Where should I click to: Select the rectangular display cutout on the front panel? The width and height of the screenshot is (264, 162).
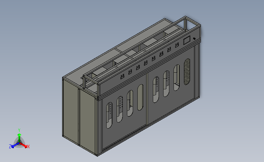click(187, 40)
